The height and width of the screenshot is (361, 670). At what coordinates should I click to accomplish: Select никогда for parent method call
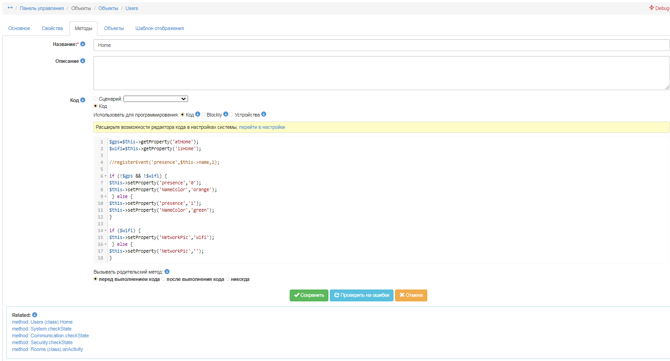pyautogui.click(x=228, y=279)
